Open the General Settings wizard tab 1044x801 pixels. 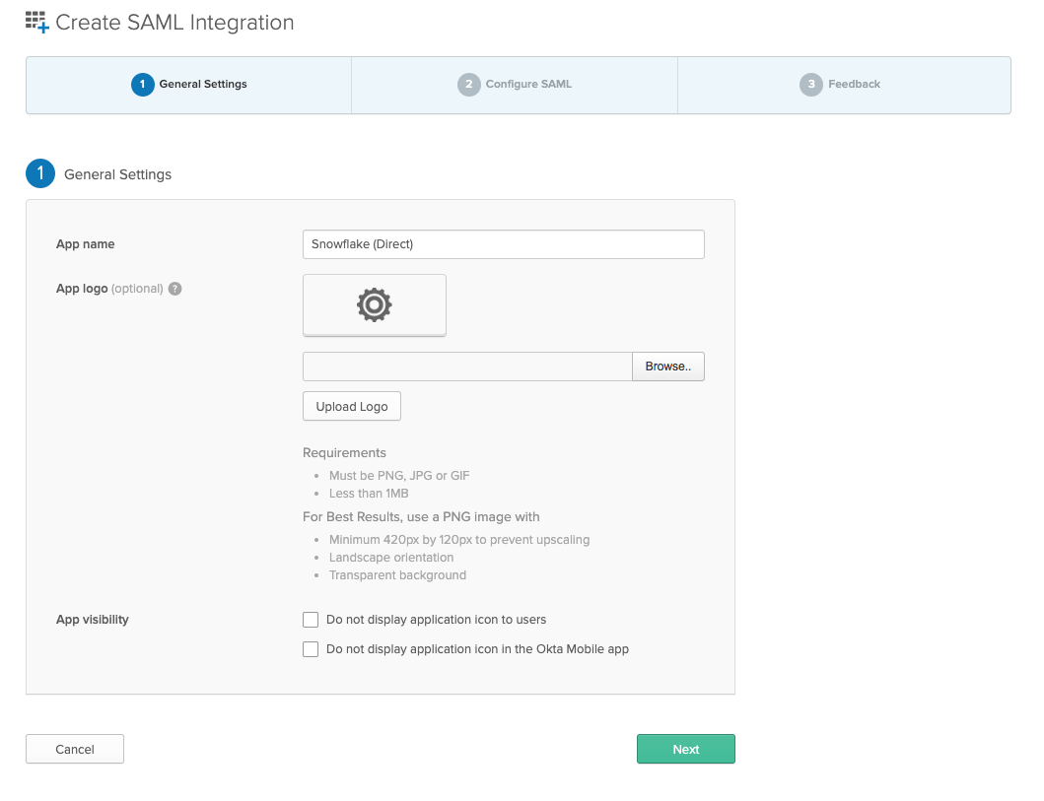point(189,85)
